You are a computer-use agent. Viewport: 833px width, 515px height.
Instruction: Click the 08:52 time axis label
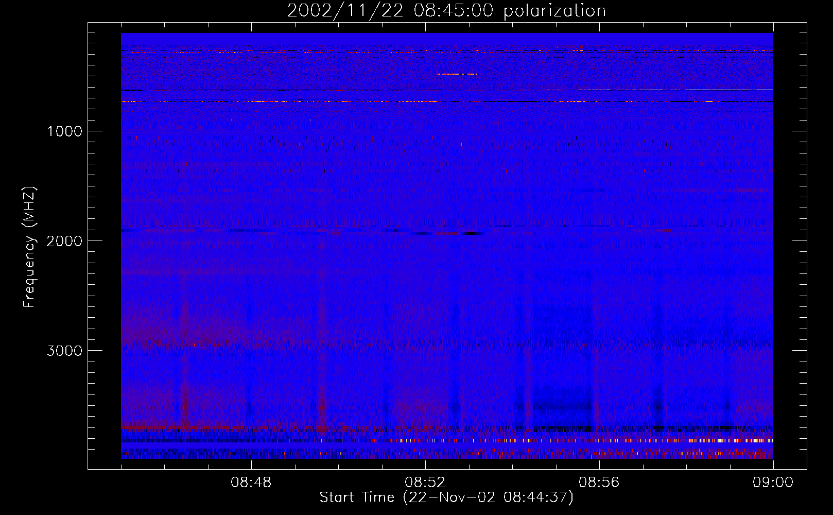click(x=425, y=483)
